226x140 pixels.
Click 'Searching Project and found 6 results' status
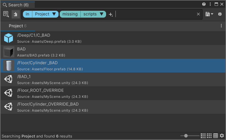coord(37,136)
